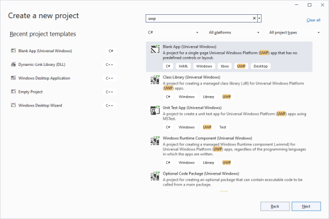Click the Blank App (Universal Windows) result icon
The image size is (329, 219).
pyautogui.click(x=155, y=49)
